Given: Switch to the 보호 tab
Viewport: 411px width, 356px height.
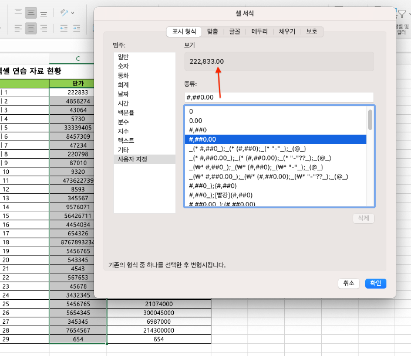Looking at the screenshot, I should 312,32.
